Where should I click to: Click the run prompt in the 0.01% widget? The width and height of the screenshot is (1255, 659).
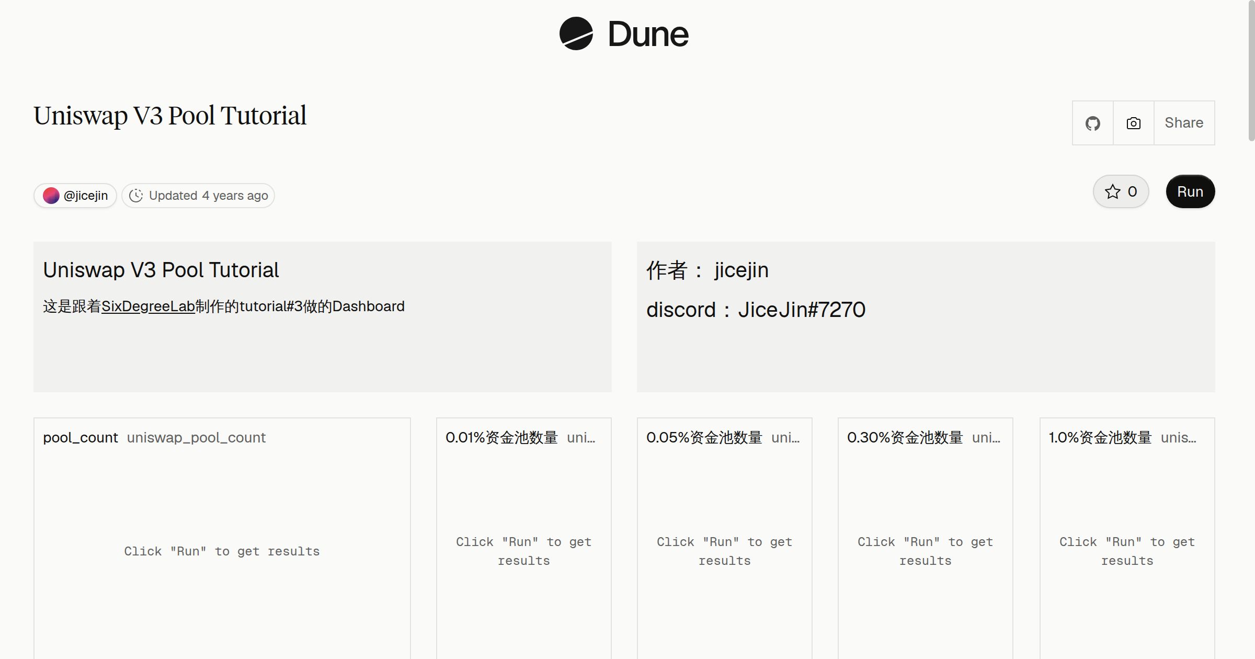(x=523, y=551)
